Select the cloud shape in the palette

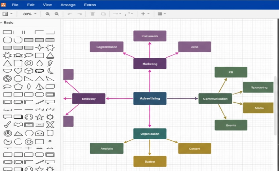29,55
